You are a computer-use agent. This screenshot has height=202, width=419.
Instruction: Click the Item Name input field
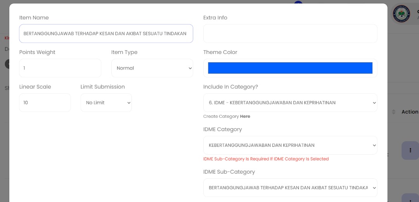pos(106,33)
